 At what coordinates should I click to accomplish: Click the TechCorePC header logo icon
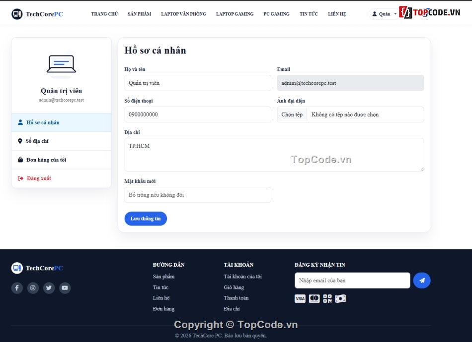pos(17,14)
